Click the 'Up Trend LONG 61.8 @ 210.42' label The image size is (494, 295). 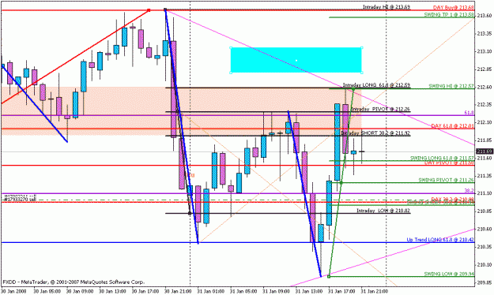click(440, 240)
